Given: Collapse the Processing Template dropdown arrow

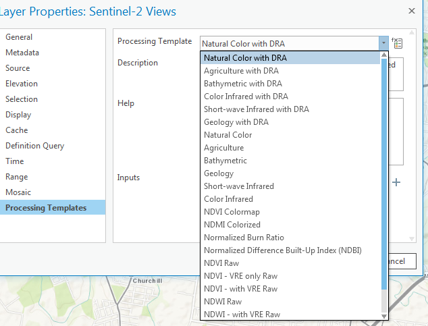Looking at the screenshot, I should [x=383, y=43].
